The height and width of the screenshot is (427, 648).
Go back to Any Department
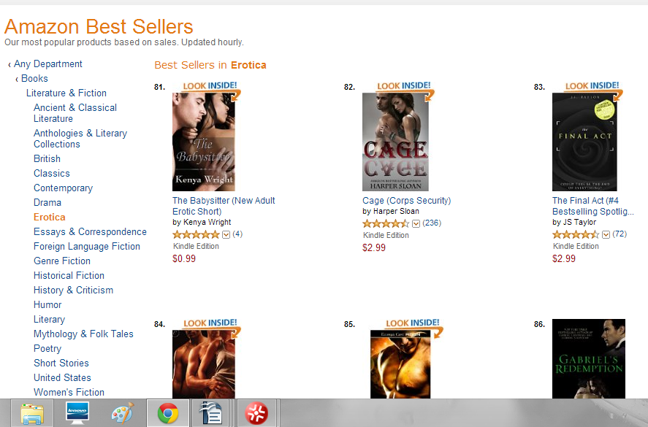[x=48, y=64]
